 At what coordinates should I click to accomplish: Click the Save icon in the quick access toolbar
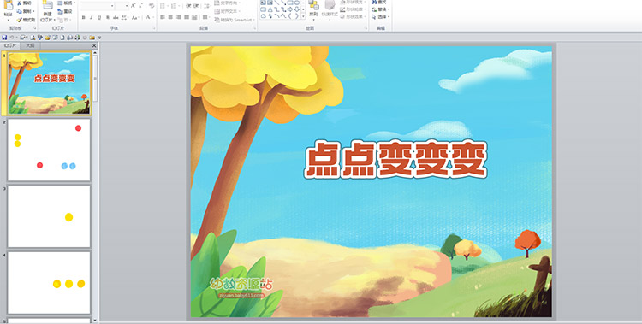click(x=4, y=38)
